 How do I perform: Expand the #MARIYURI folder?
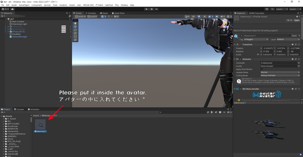coord(4,129)
